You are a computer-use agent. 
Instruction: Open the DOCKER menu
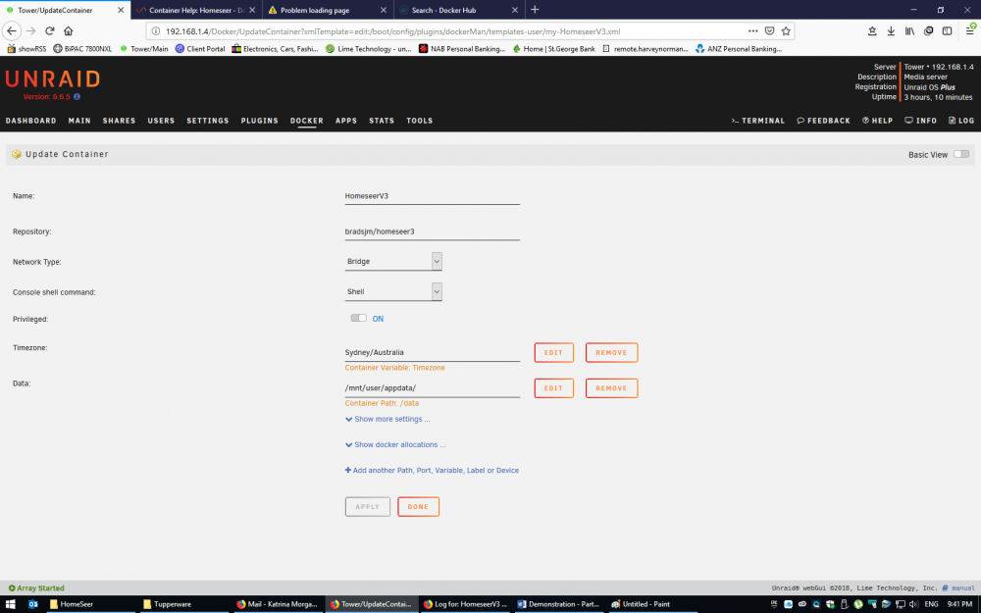coord(306,120)
